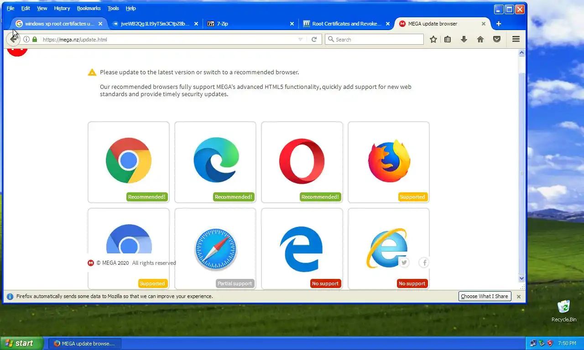Click the Firefox browser logo
Image resolution: width=584 pixels, height=350 pixels.
click(x=389, y=161)
